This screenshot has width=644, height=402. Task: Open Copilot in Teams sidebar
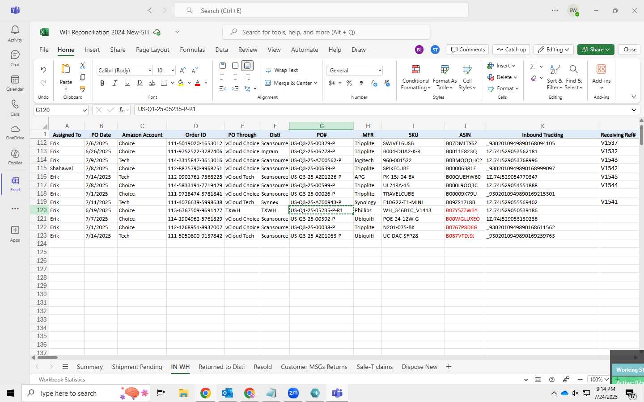[15, 157]
